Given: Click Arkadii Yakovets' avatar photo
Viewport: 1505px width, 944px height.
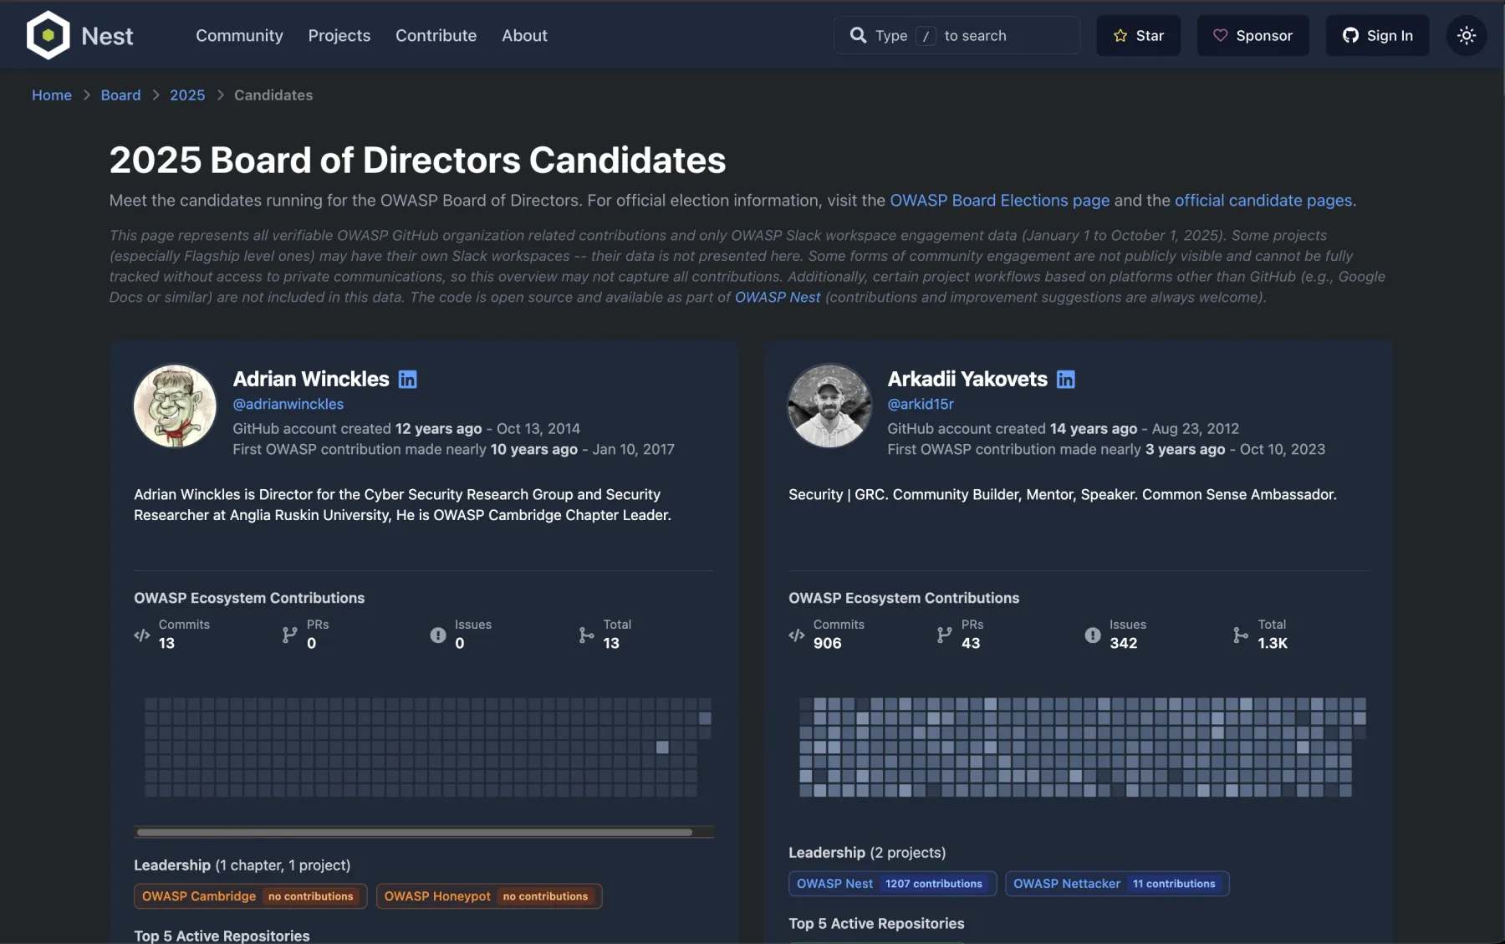Looking at the screenshot, I should [829, 406].
